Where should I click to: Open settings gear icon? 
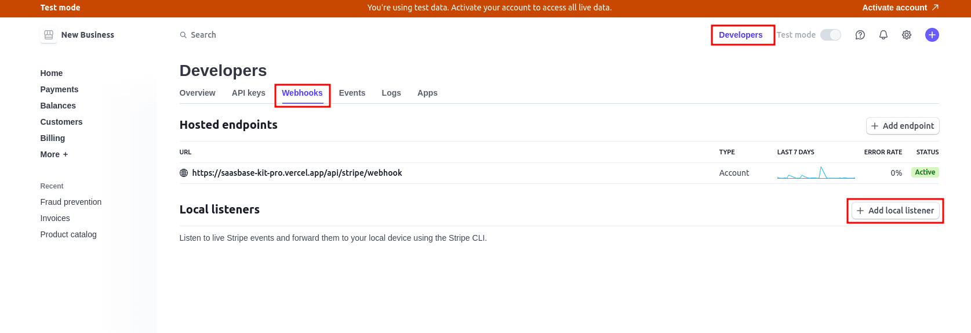(907, 35)
